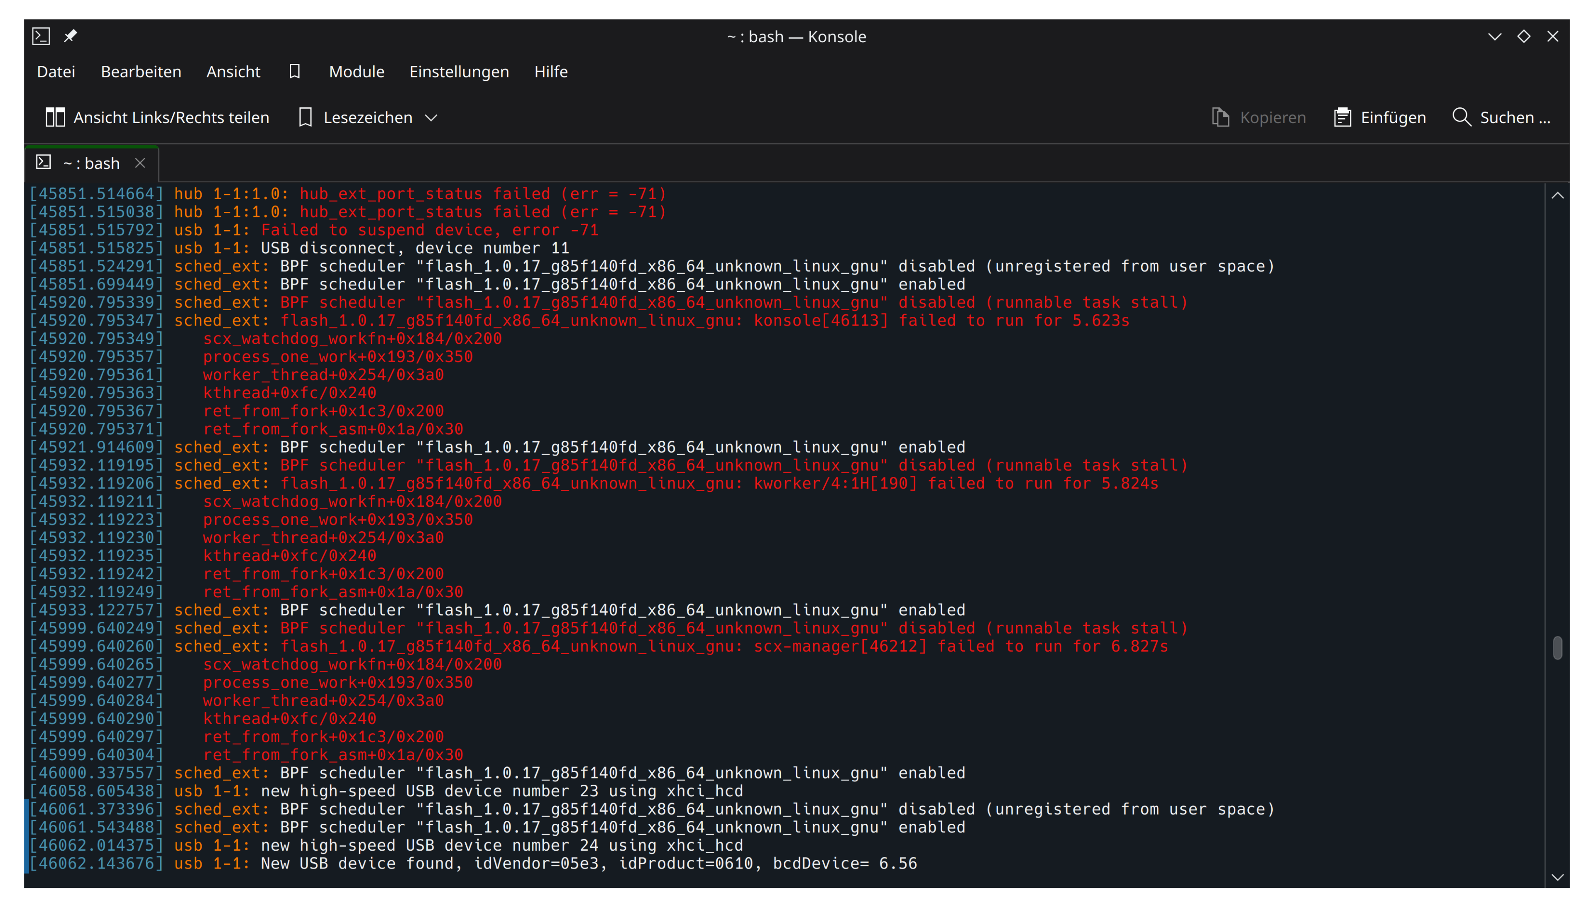Open the Einstellungen menu
The height and width of the screenshot is (917, 1594).
[459, 72]
